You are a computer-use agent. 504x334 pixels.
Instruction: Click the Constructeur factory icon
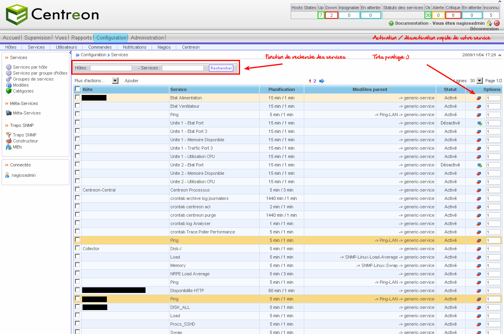tap(9, 141)
